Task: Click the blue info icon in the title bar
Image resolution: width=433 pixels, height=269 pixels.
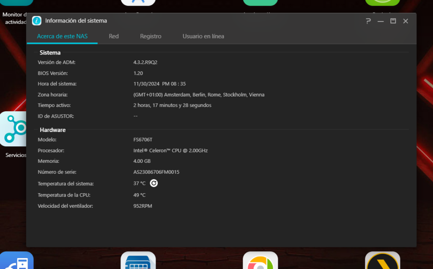Action: 37,21
